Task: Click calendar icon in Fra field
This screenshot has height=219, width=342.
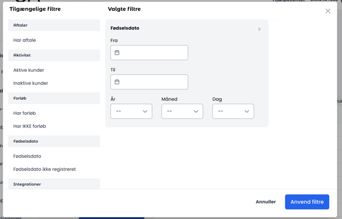Action: point(117,53)
